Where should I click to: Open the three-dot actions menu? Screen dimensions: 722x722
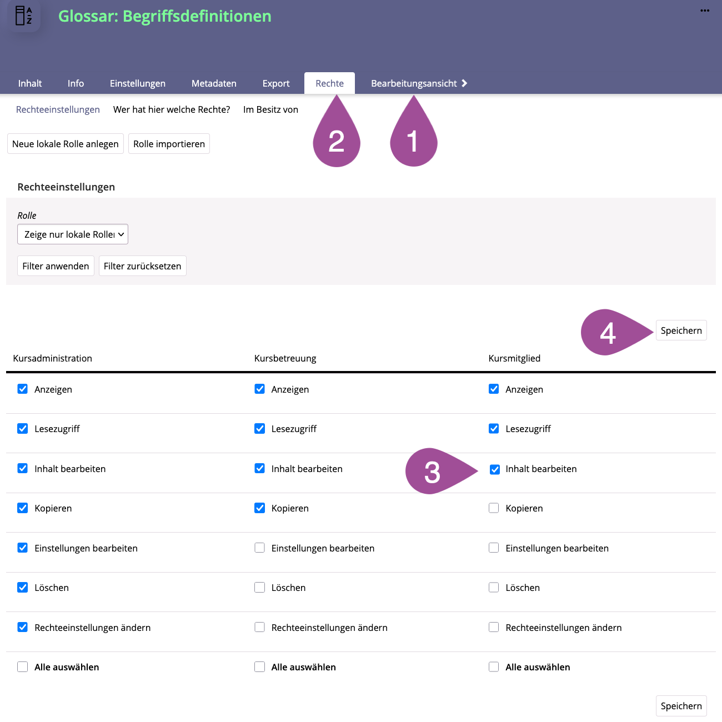coord(705,11)
